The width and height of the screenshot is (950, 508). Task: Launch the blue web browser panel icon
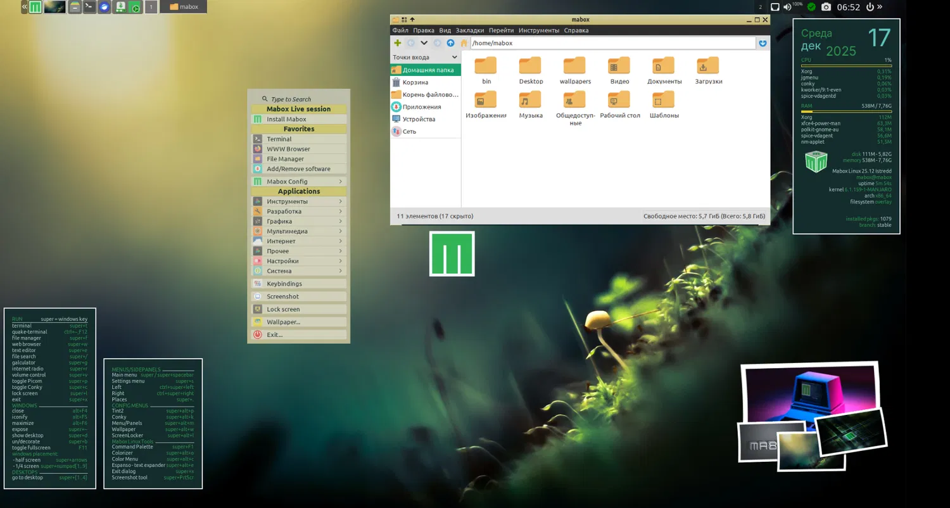[104, 7]
